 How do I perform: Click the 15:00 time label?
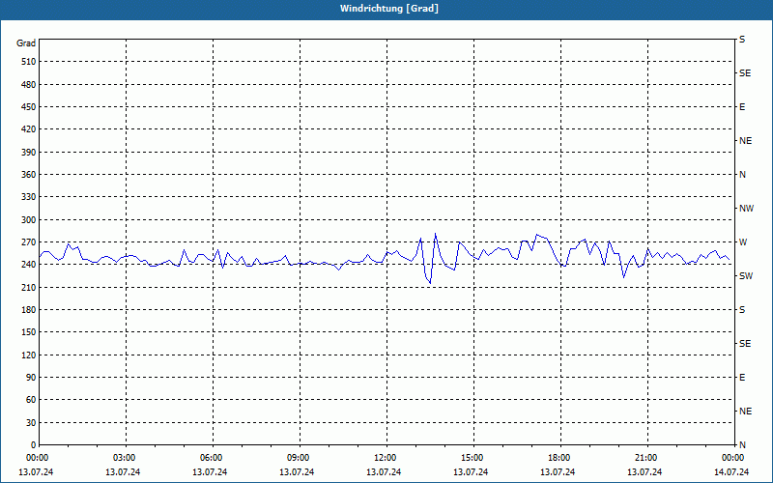[472, 458]
